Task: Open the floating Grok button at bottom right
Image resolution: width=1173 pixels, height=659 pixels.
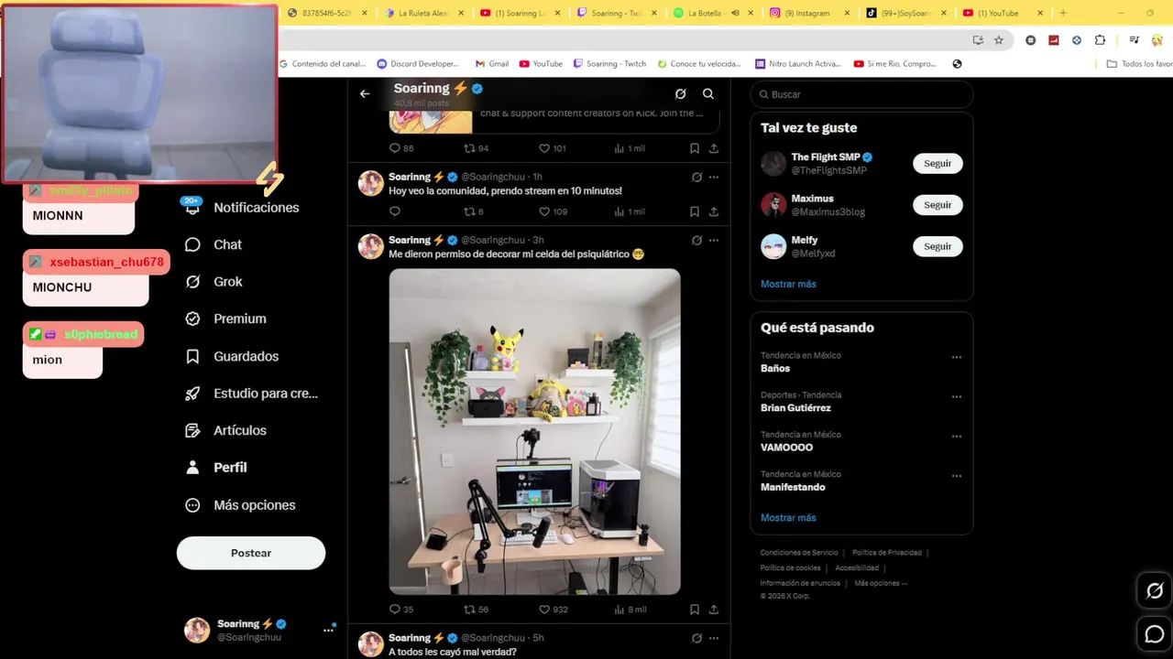Action: pyautogui.click(x=1155, y=591)
